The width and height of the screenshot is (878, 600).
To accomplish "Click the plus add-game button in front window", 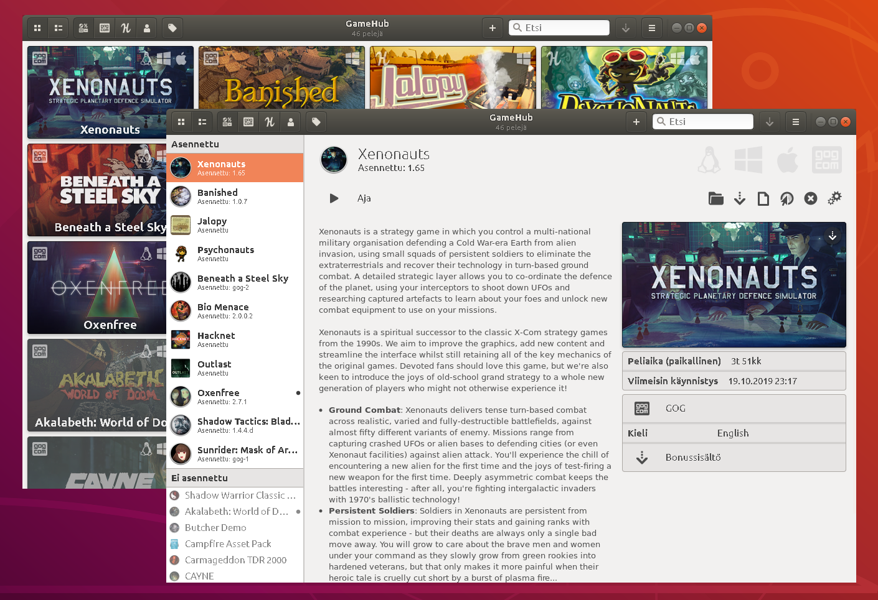I will click(x=636, y=122).
